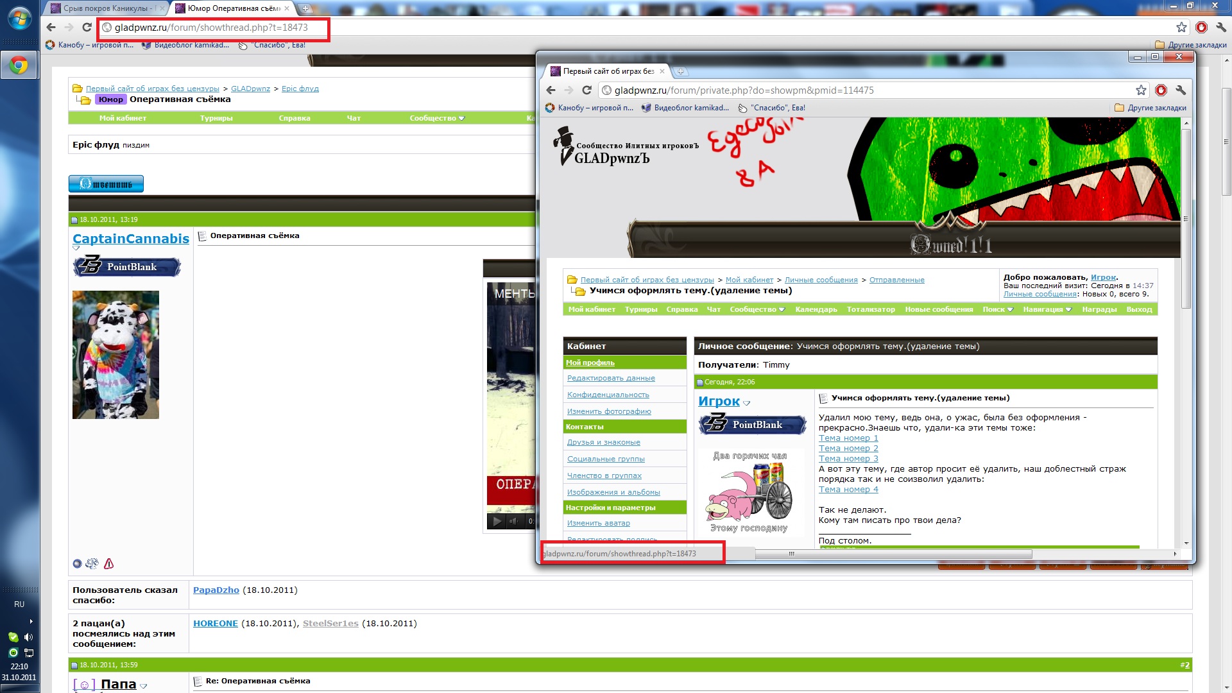Viewport: 1232px width, 693px height.
Task: Open the Windows Start orb
Action: (19, 18)
